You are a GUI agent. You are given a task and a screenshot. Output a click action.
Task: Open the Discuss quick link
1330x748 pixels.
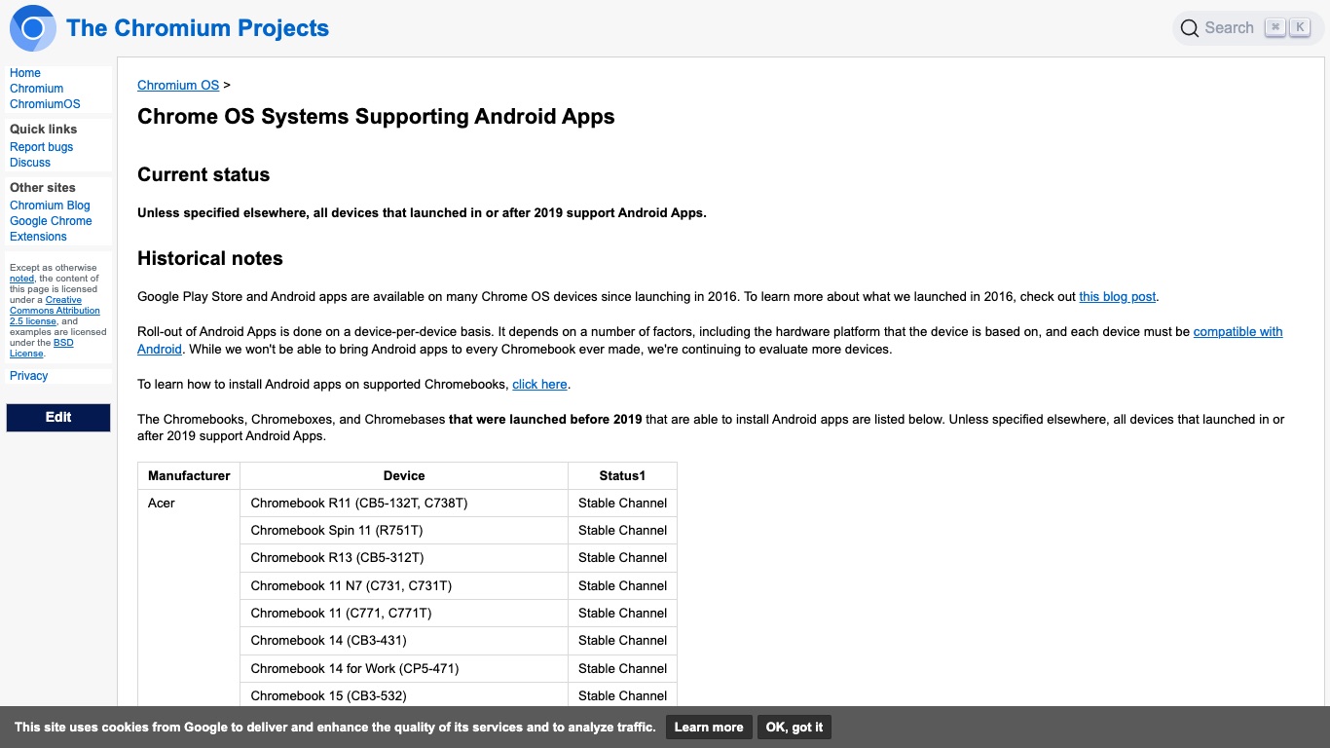30,163
